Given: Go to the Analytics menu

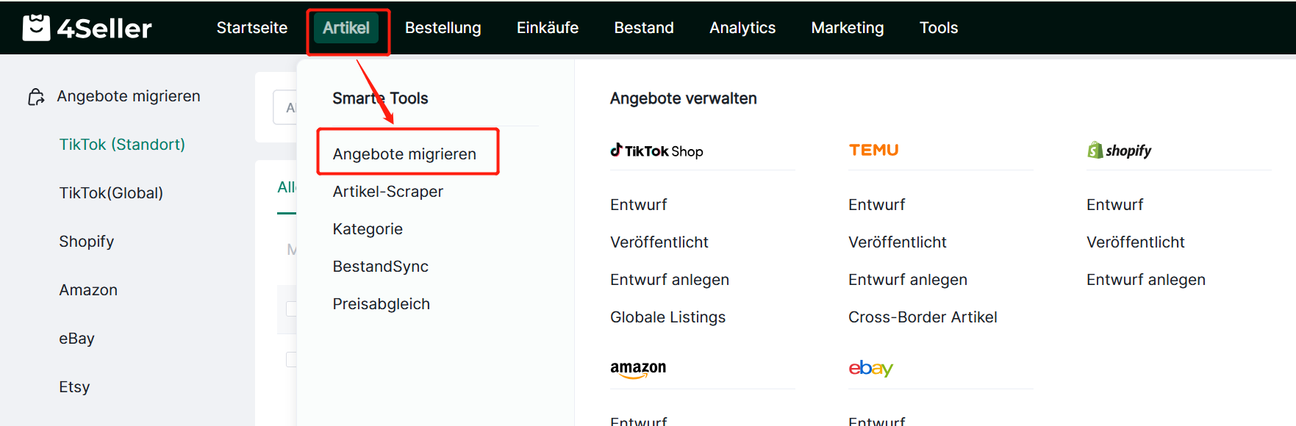Looking at the screenshot, I should (x=742, y=28).
